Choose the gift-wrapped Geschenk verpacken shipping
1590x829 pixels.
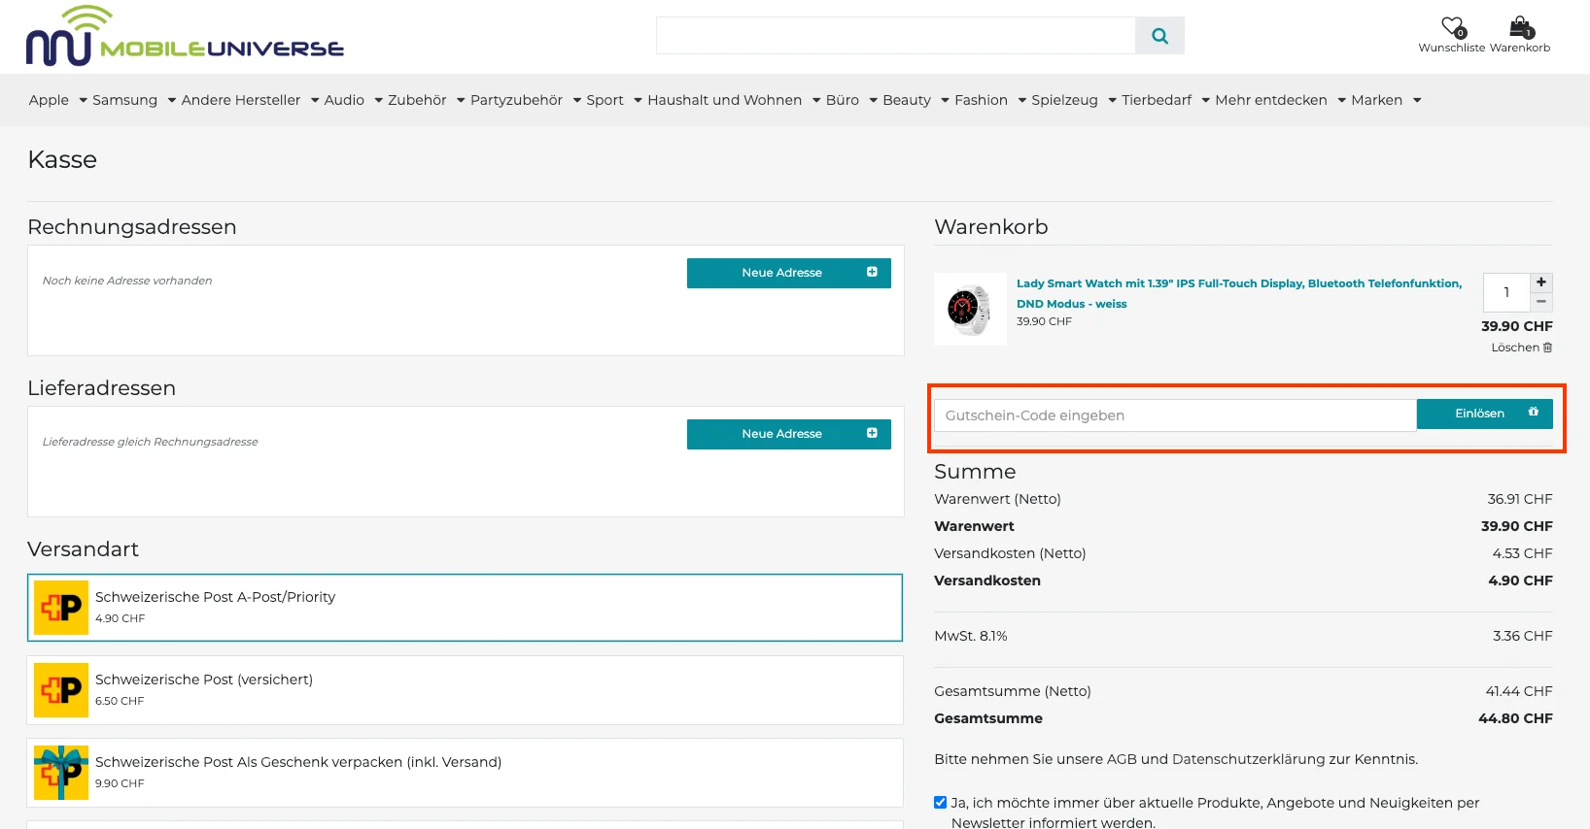pyautogui.click(x=465, y=773)
